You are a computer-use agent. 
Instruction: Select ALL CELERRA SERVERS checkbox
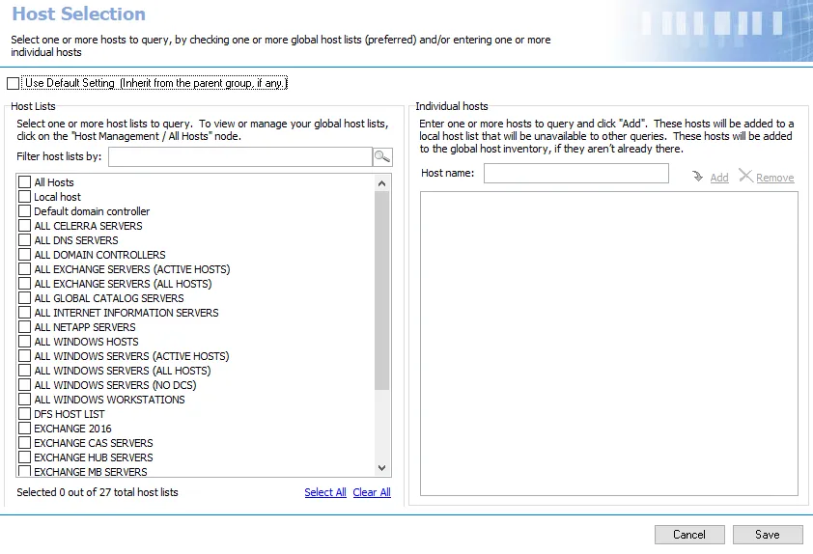(24, 226)
